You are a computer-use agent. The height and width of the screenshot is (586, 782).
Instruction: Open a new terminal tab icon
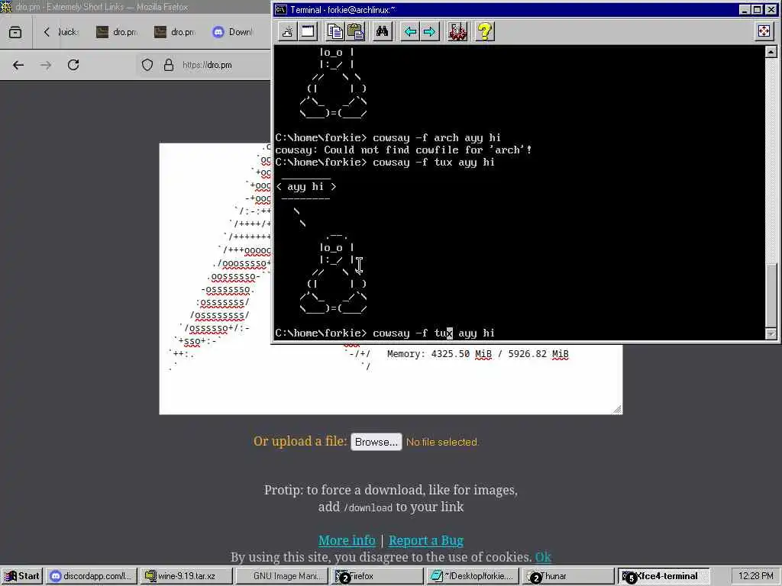288,32
